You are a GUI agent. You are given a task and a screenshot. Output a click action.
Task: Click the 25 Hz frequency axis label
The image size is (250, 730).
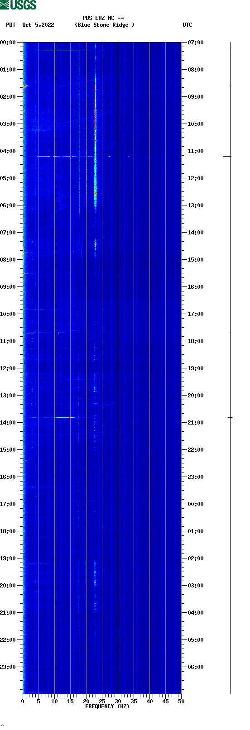102,701
